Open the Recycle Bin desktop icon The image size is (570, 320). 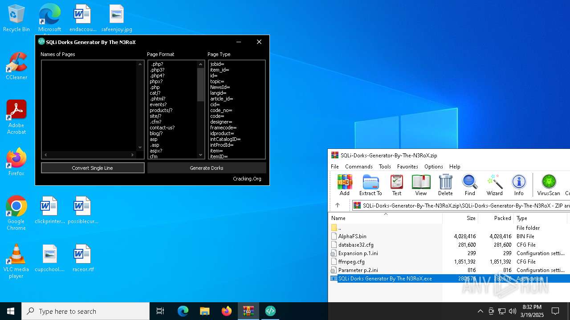[x=16, y=19]
